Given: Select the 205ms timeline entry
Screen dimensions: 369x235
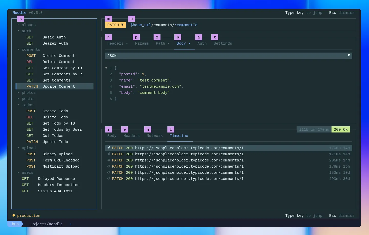Looking at the screenshot, I should [229, 160].
